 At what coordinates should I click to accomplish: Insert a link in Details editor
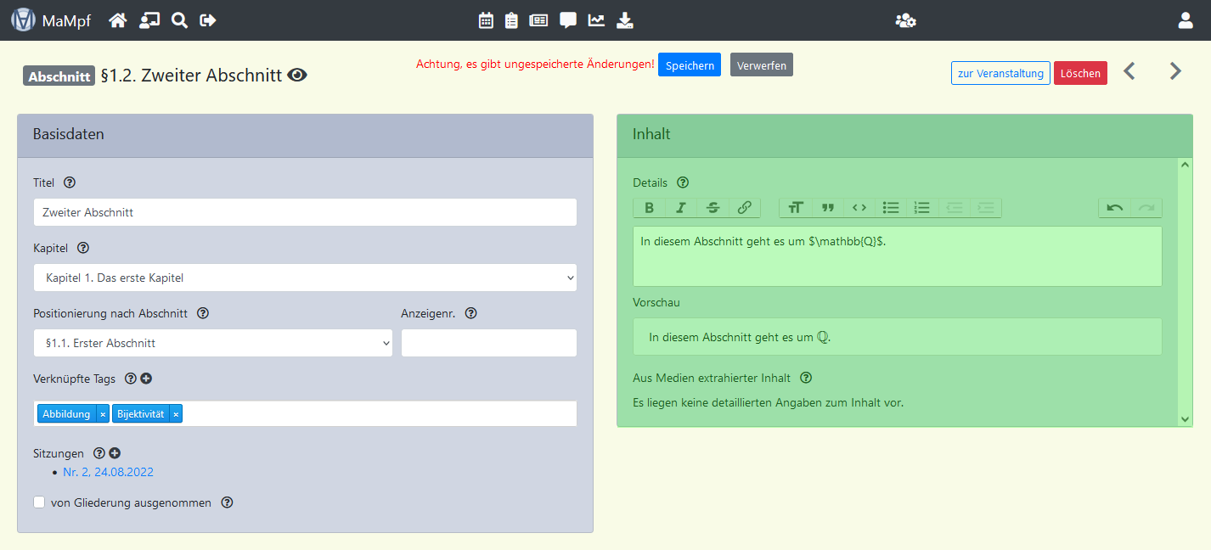744,208
